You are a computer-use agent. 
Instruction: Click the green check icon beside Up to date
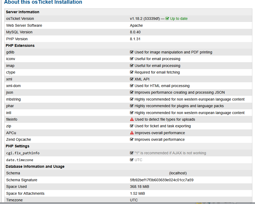coord(167,19)
